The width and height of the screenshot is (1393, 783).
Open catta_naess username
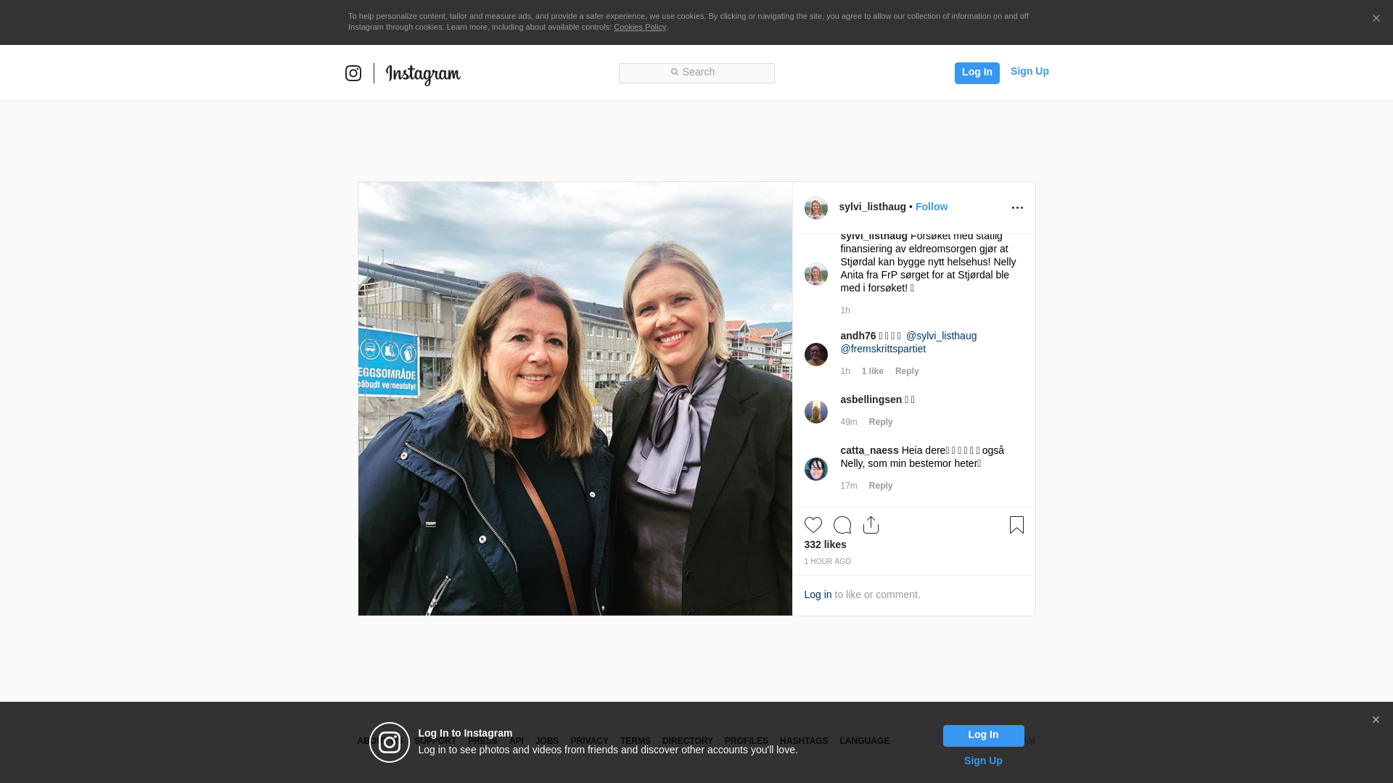click(869, 450)
